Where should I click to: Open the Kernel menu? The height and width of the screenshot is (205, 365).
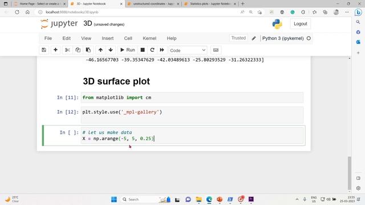tap(149, 38)
